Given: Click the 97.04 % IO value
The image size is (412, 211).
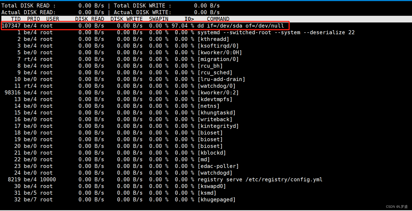Looking at the screenshot, I should tap(183, 26).
